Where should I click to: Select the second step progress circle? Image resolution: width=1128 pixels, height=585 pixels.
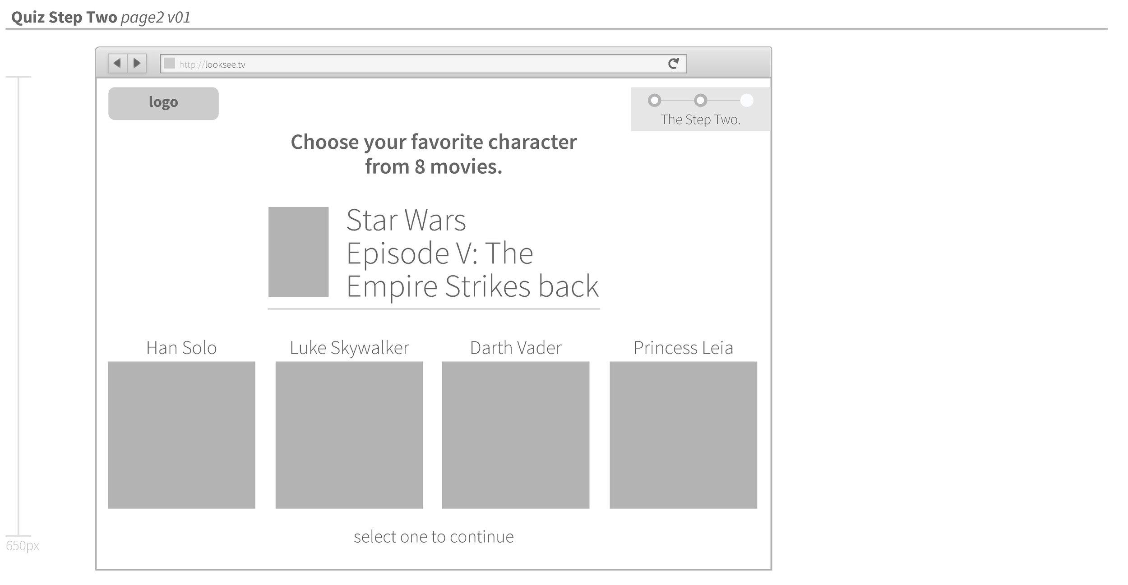click(700, 100)
